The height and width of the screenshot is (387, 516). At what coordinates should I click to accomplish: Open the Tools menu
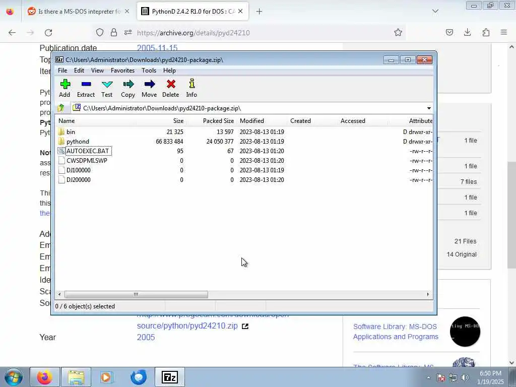pyautogui.click(x=149, y=71)
